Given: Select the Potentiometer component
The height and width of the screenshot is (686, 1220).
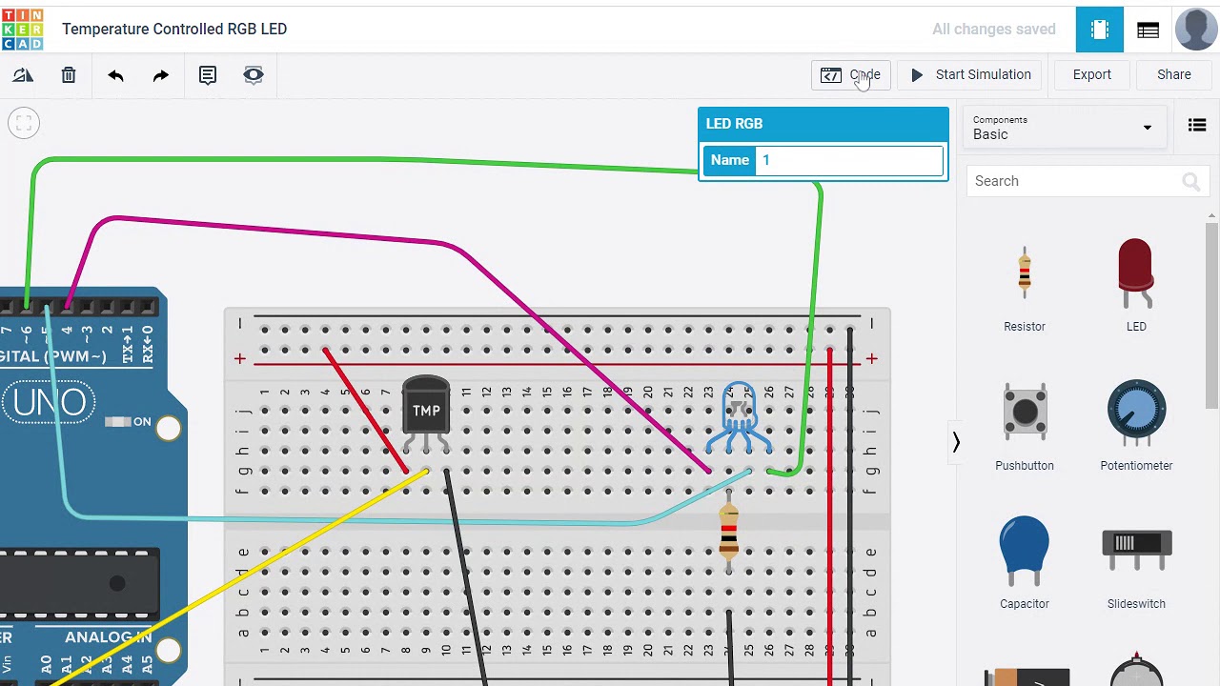Looking at the screenshot, I should point(1136,426).
